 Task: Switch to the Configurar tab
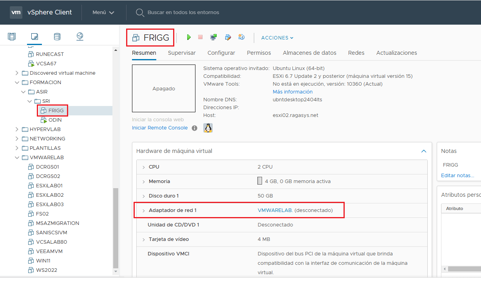[x=221, y=53]
